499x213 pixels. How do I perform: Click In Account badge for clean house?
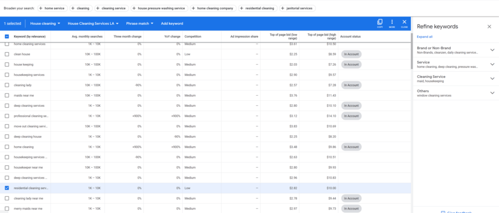tap(351, 54)
